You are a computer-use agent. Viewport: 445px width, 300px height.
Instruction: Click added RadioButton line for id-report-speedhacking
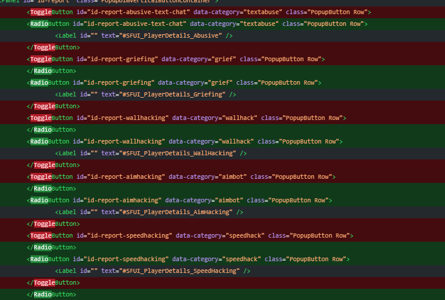[x=222, y=259]
